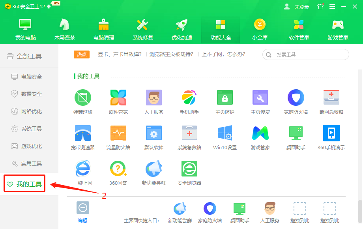Select 功能大全 tab
This screenshot has width=363, height=229.
(x=221, y=29)
